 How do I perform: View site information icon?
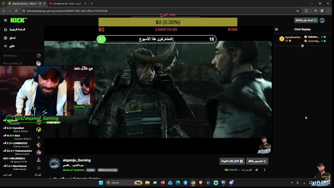tap(24, 11)
